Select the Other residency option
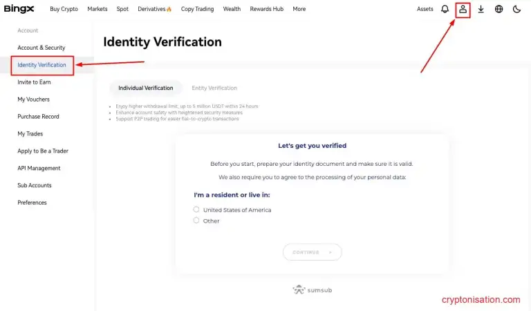Image resolution: width=531 pixels, height=311 pixels. [196, 220]
